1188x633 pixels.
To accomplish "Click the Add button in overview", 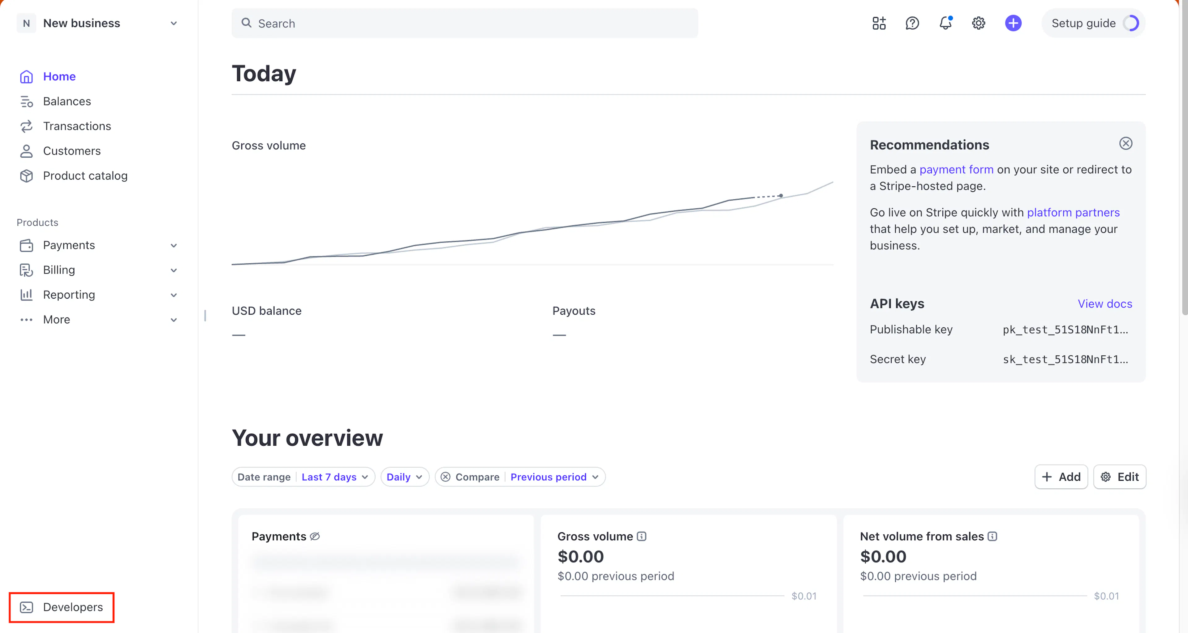I will (x=1061, y=477).
